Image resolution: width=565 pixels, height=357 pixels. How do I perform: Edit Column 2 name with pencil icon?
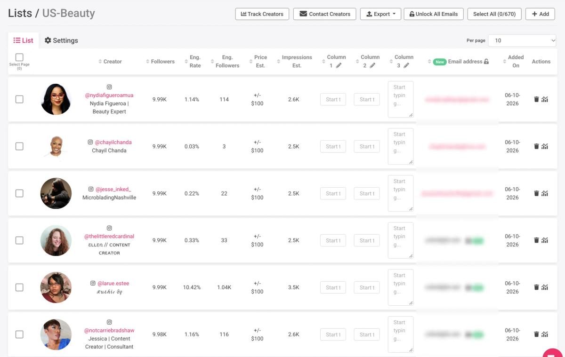tap(372, 66)
